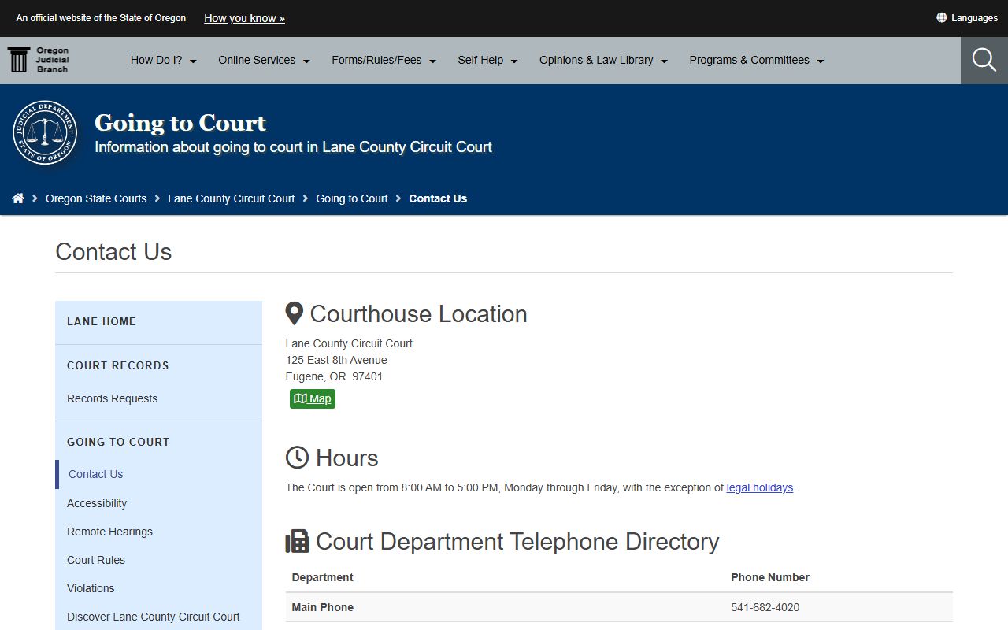Click the Phone Number column header
The image size is (1008, 630).
point(770,577)
